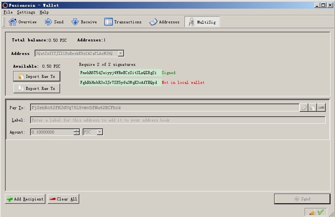Click the Require 2 of 2 signatures text
The image size is (335, 217).
(x=107, y=64)
